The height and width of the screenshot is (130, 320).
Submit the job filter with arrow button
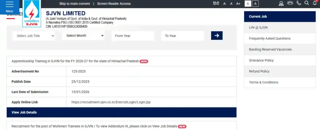(217, 36)
